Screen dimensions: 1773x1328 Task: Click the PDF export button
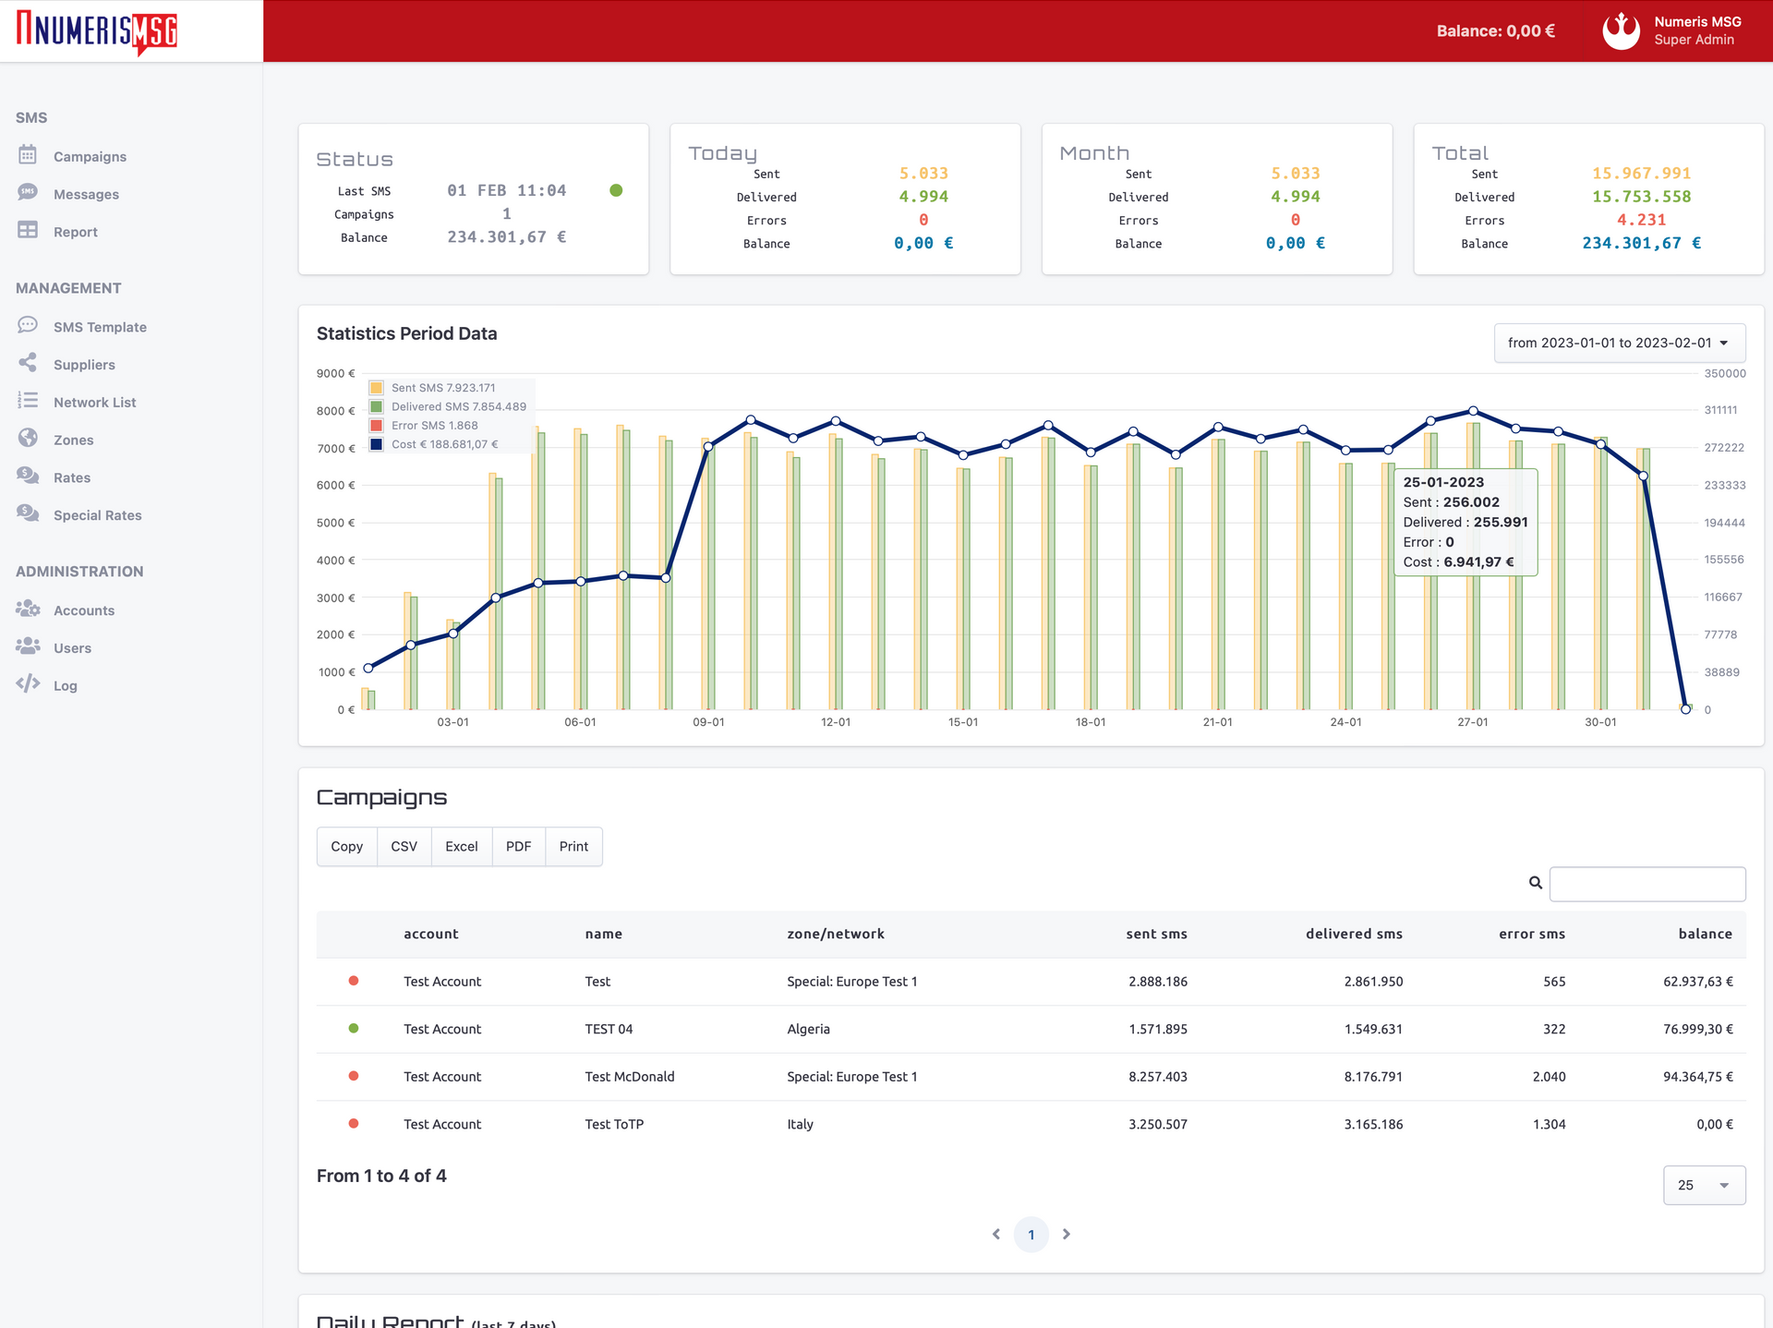pos(518,846)
